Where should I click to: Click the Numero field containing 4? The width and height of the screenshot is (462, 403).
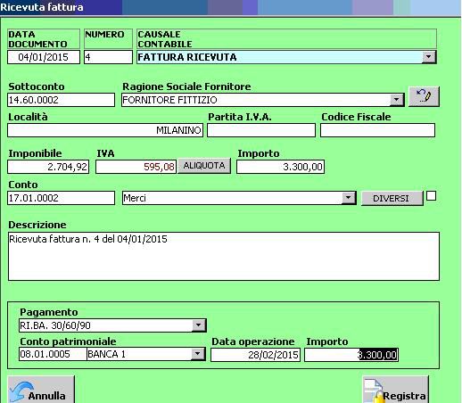point(108,57)
